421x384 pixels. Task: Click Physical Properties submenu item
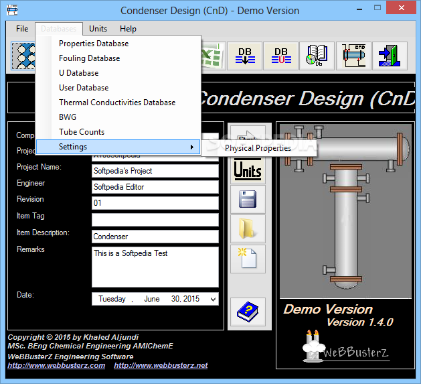(x=259, y=148)
